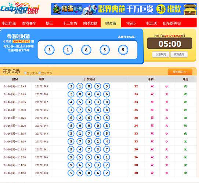Select issue 201701347 in the table
Screen dimensions: 199x183
[41, 102]
